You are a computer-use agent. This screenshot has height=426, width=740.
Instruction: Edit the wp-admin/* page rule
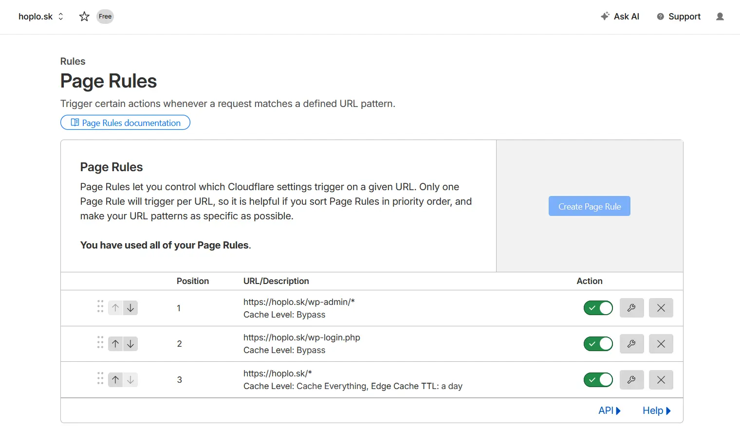631,307
